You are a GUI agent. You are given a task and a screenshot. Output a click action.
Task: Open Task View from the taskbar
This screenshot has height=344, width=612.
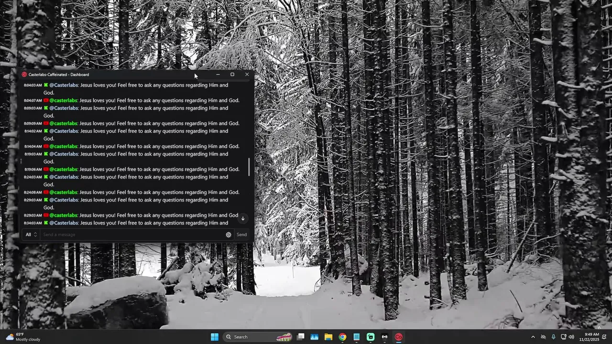point(300,337)
